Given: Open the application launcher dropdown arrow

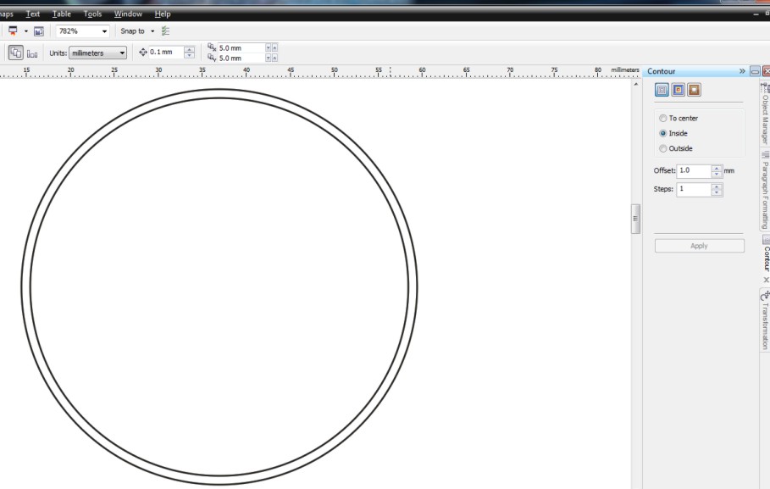Looking at the screenshot, I should tap(26, 31).
